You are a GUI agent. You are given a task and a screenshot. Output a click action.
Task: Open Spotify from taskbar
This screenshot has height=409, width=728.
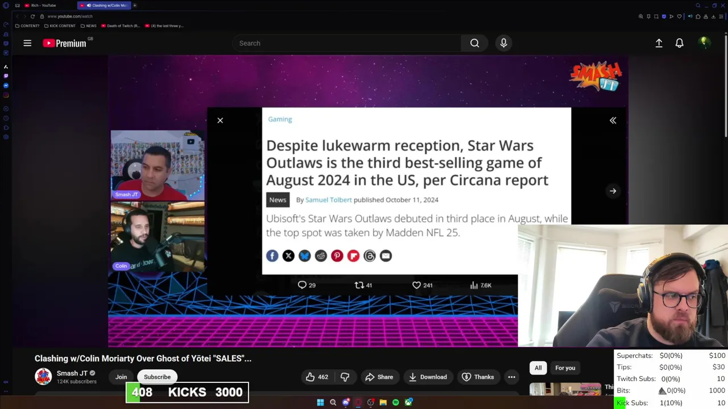396,402
